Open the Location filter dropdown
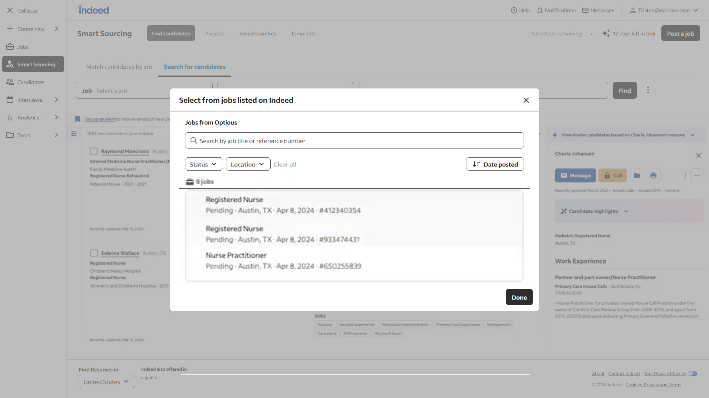The height and width of the screenshot is (398, 709). pyautogui.click(x=248, y=164)
